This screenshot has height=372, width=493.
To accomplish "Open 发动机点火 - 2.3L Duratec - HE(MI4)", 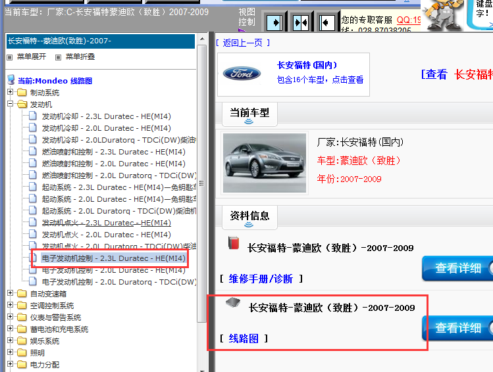I will click(x=106, y=223).
